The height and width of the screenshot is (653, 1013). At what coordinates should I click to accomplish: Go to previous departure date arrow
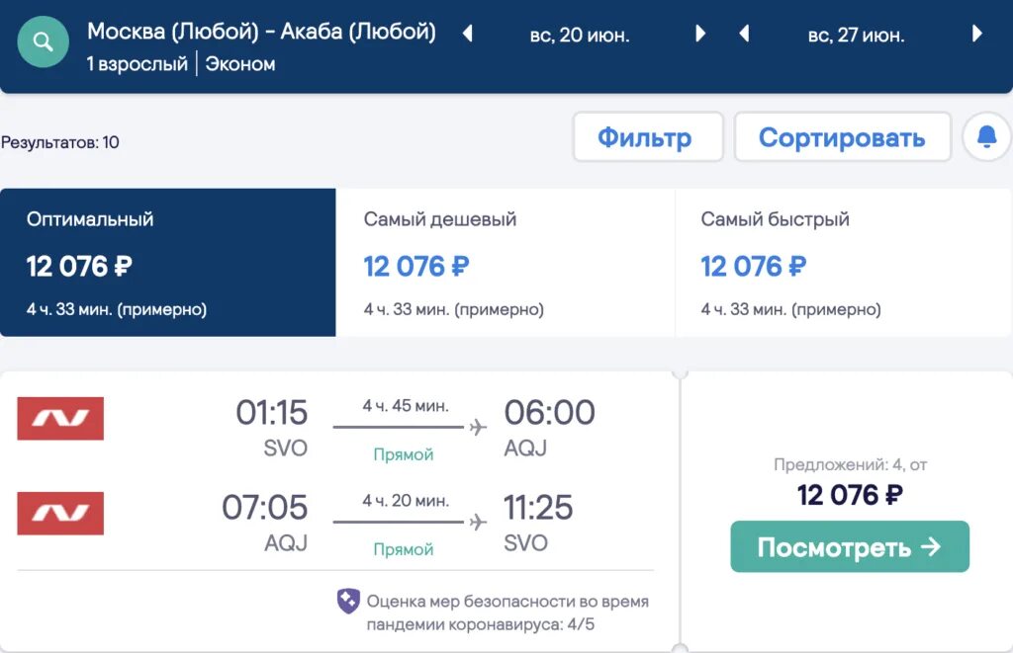point(468,34)
